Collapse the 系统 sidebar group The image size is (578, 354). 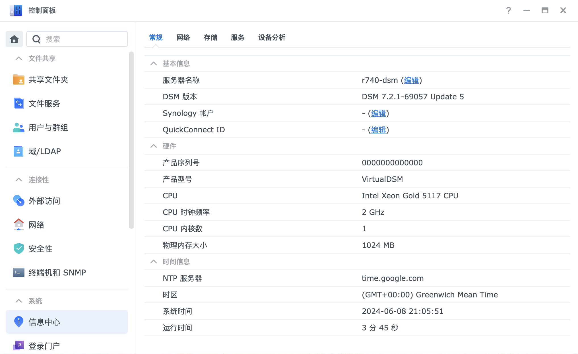(19, 301)
